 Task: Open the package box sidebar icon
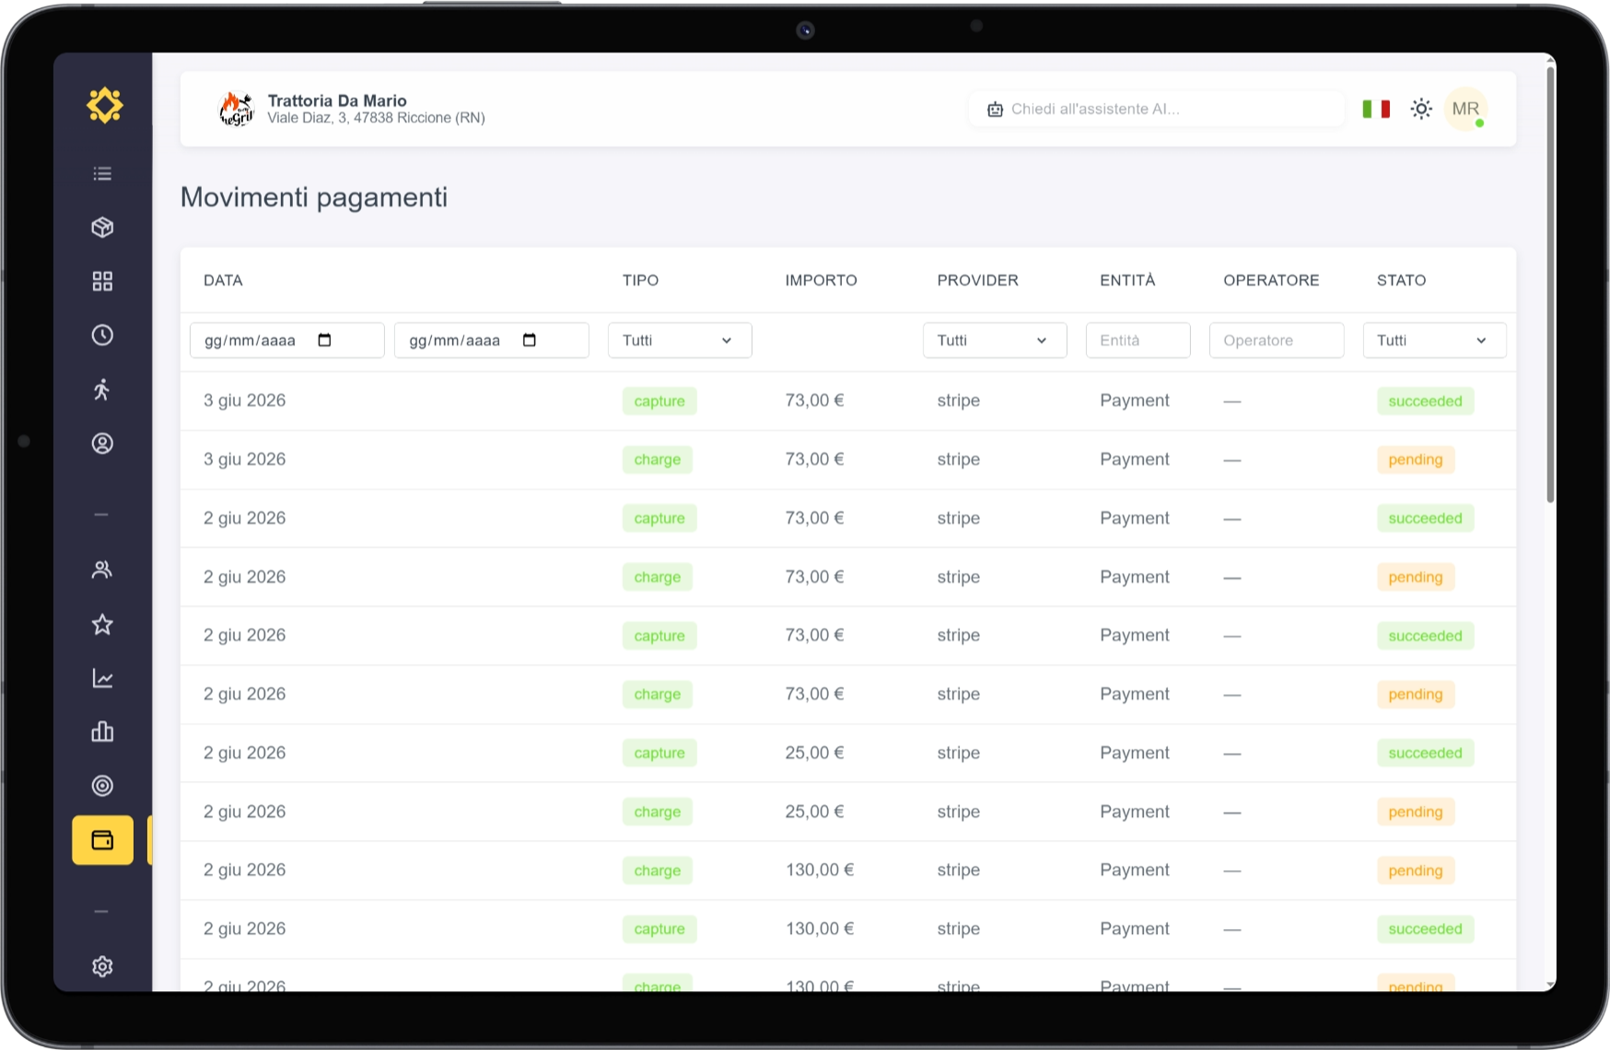102,227
